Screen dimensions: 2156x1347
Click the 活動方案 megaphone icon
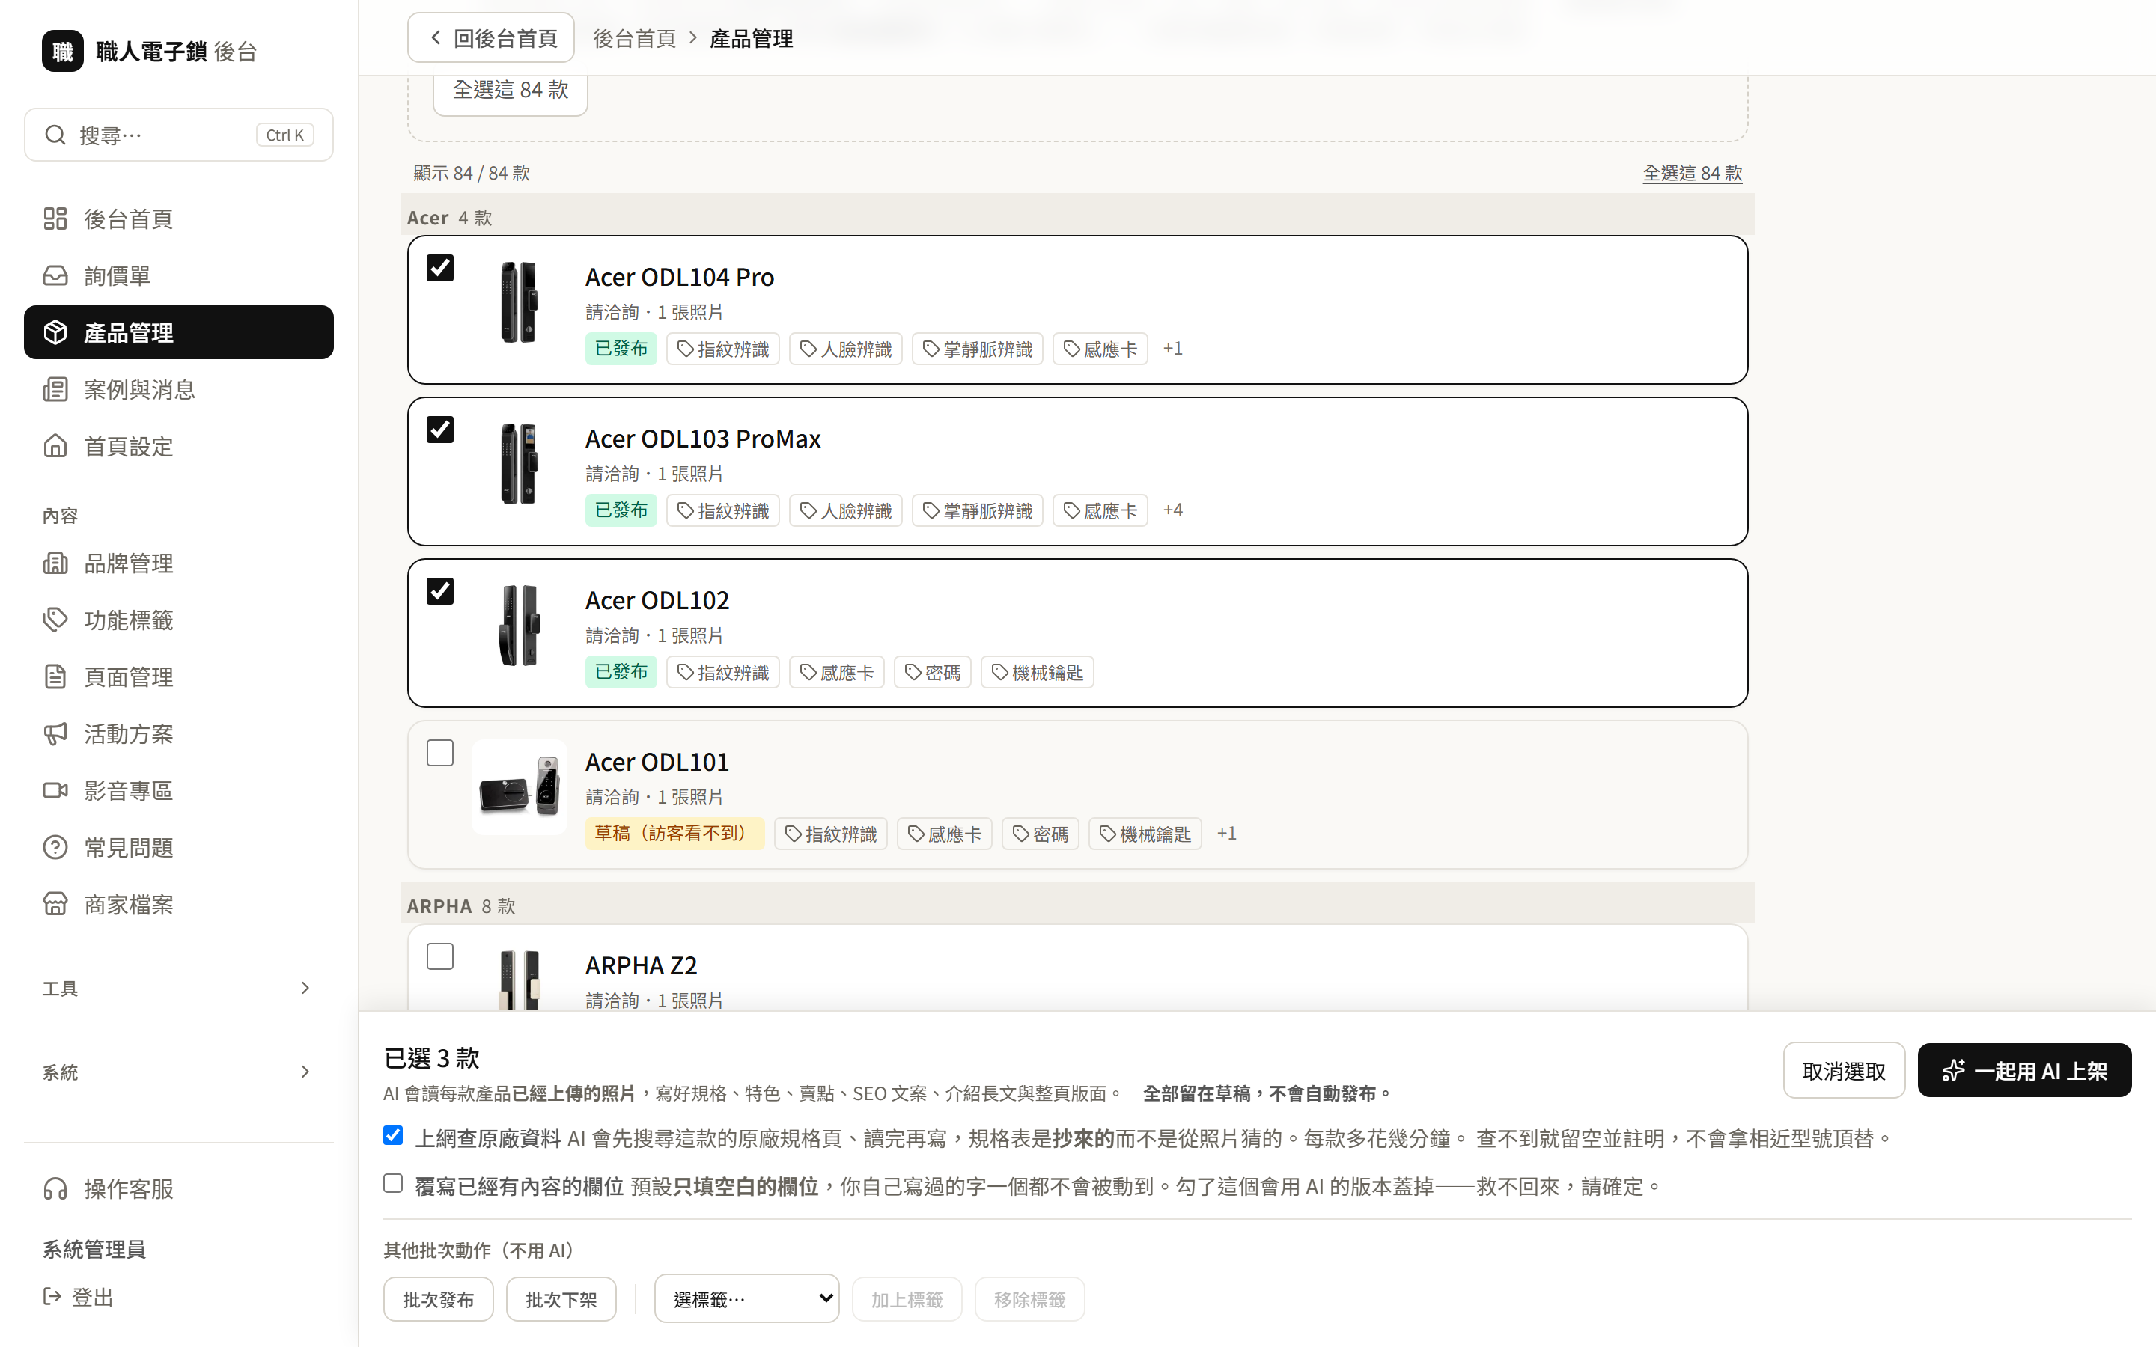tap(55, 733)
